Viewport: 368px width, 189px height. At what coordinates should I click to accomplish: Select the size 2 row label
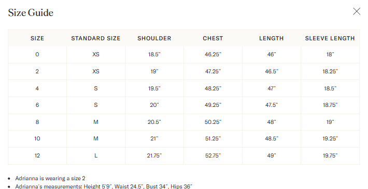[37, 71]
